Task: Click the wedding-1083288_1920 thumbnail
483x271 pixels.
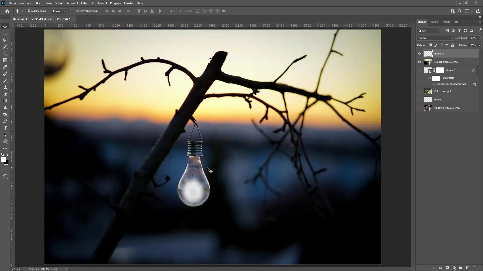Action: [x=428, y=108]
